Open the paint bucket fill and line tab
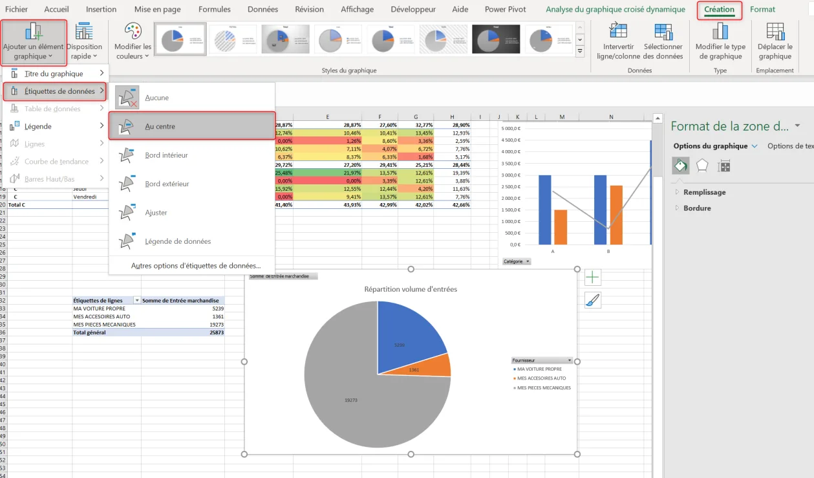Viewport: 814px width, 478px height. point(681,166)
